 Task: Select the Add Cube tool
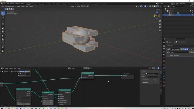3,43
